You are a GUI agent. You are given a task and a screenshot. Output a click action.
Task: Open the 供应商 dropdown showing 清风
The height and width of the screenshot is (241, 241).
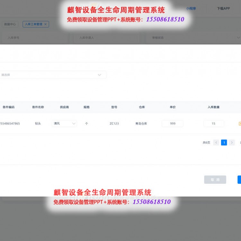(x=64, y=123)
